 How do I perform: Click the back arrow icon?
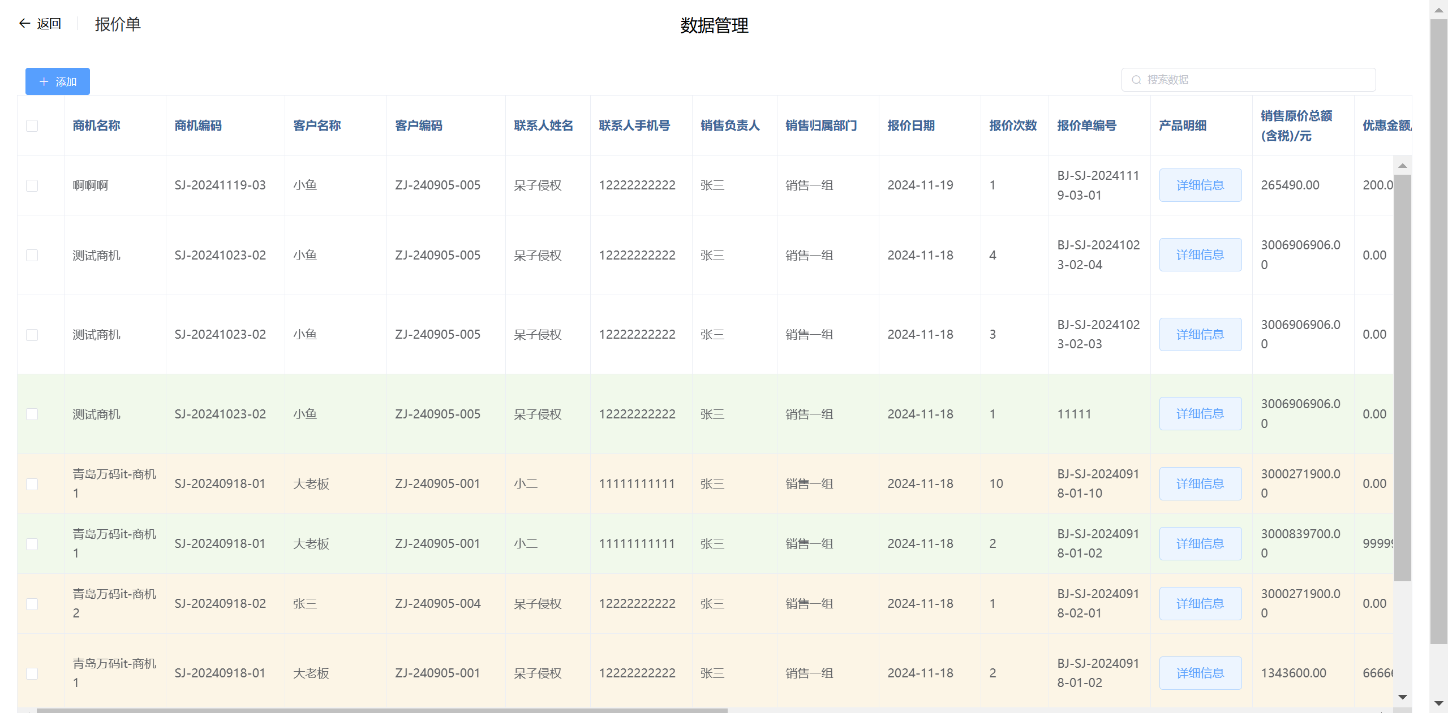click(x=24, y=23)
